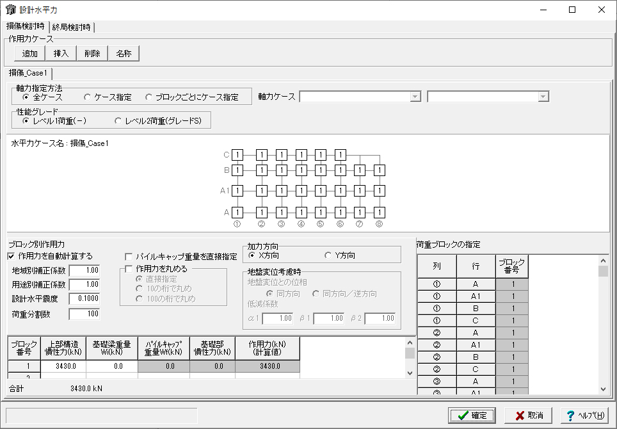Click block number cell for row ① A
Viewport: 617px width, 429px height.
click(x=512, y=284)
